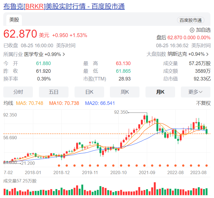
Task: Click the MA5: 70.748 indicator label
Action: (x=30, y=103)
